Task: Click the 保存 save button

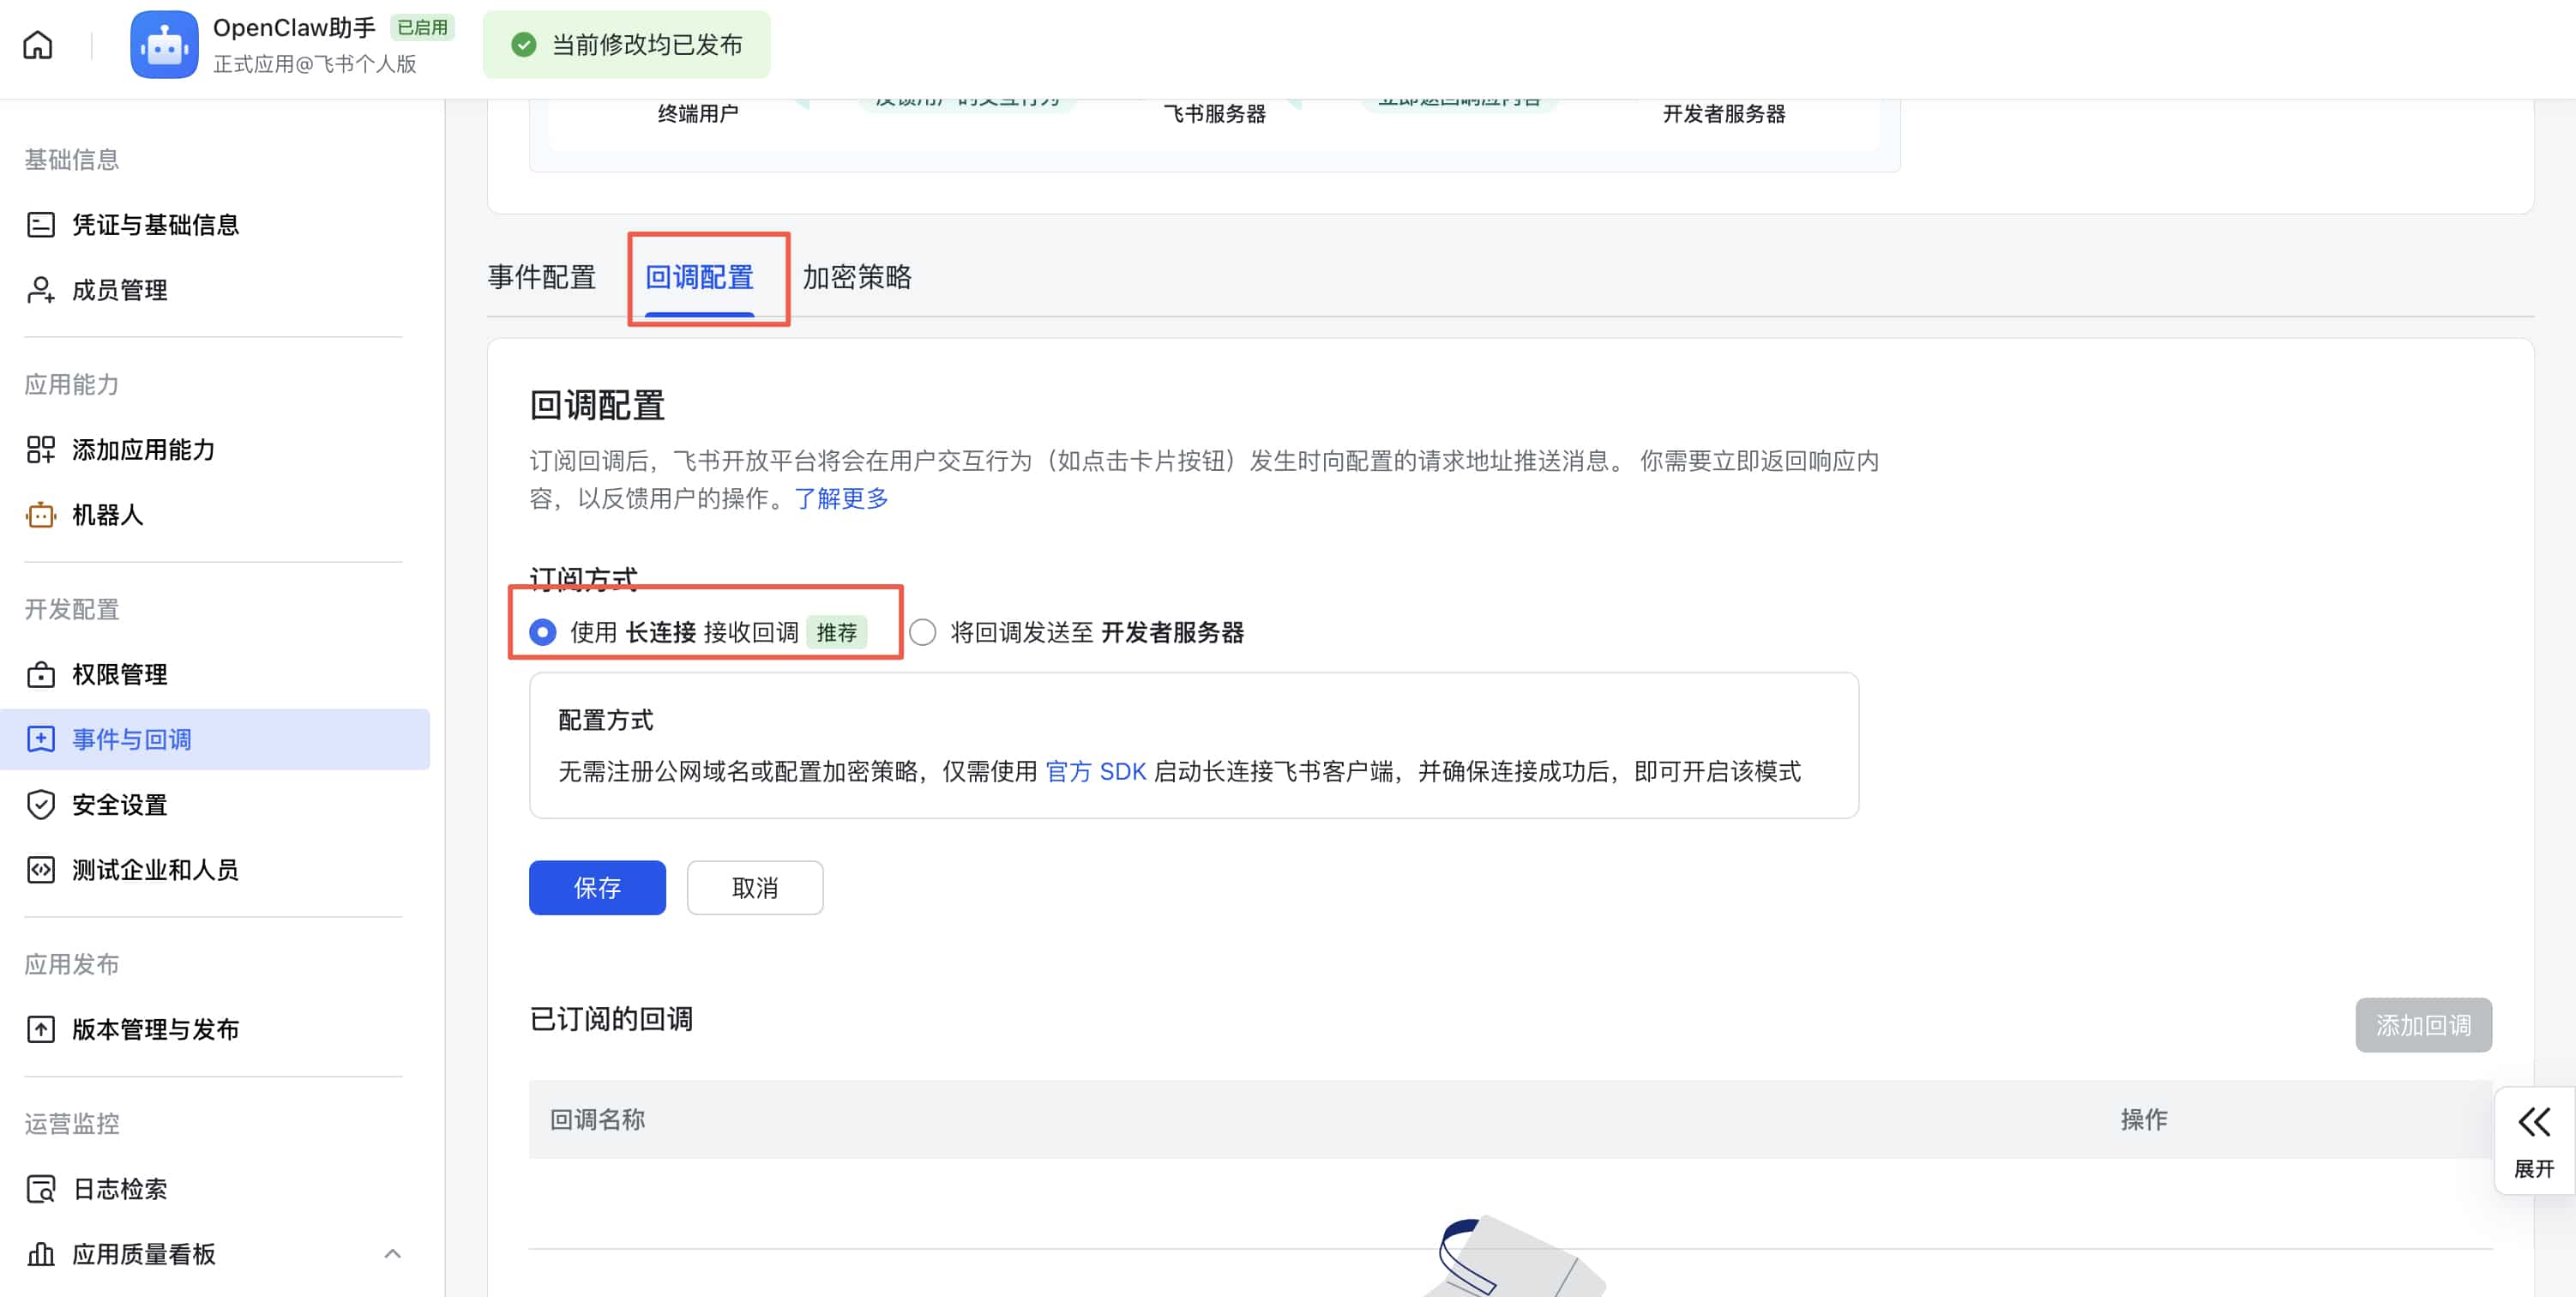Action: tap(596, 887)
